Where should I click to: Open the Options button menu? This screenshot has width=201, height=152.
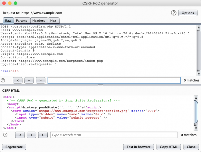(188, 13)
